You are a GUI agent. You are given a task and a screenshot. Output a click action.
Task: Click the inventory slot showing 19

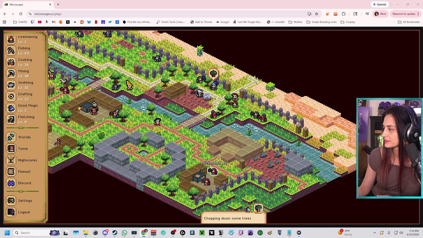258,208
